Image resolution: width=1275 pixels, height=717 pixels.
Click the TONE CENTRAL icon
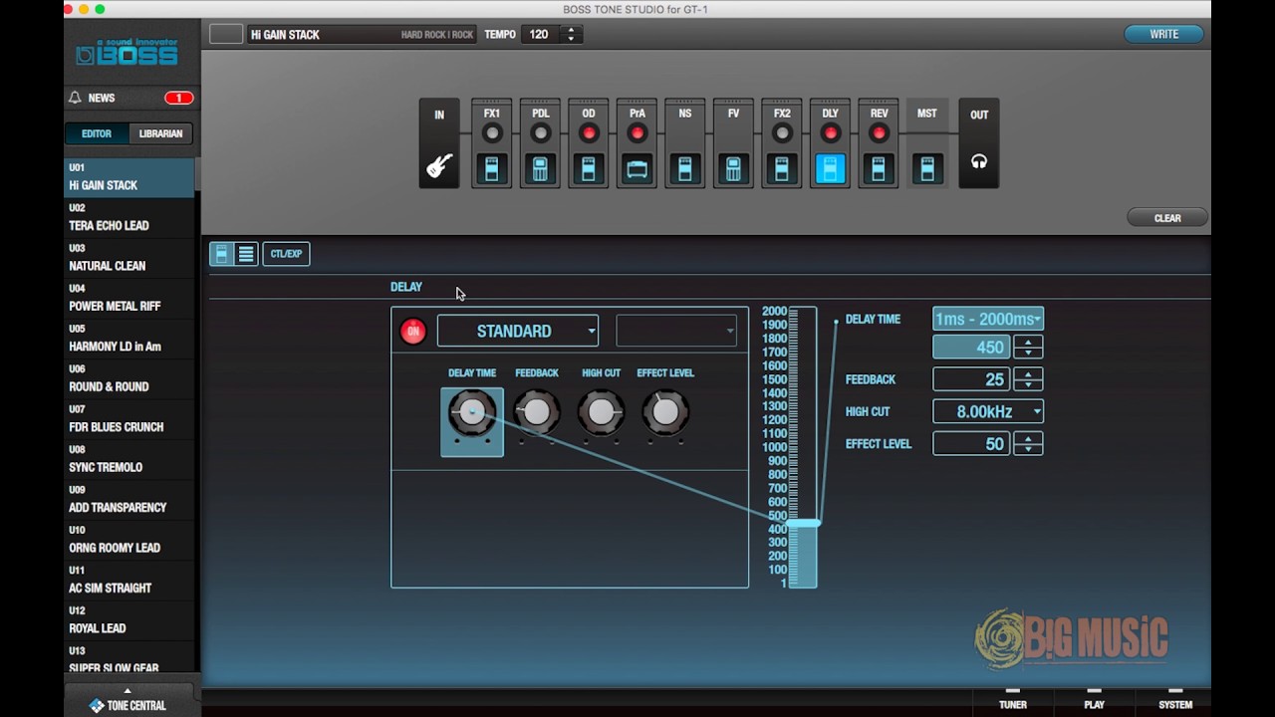(97, 705)
